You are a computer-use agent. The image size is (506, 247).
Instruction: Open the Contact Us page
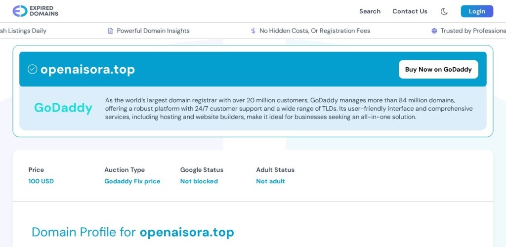(410, 11)
